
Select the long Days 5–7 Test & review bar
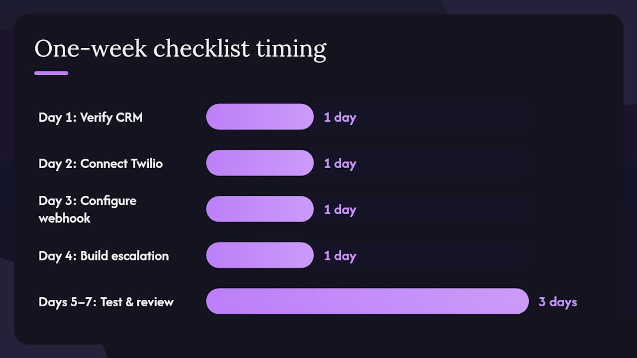[x=367, y=301]
